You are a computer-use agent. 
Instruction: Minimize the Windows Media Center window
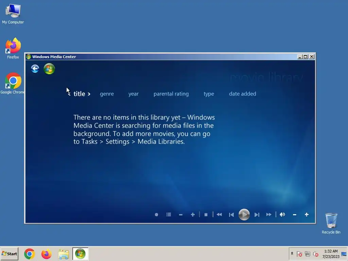coord(300,57)
